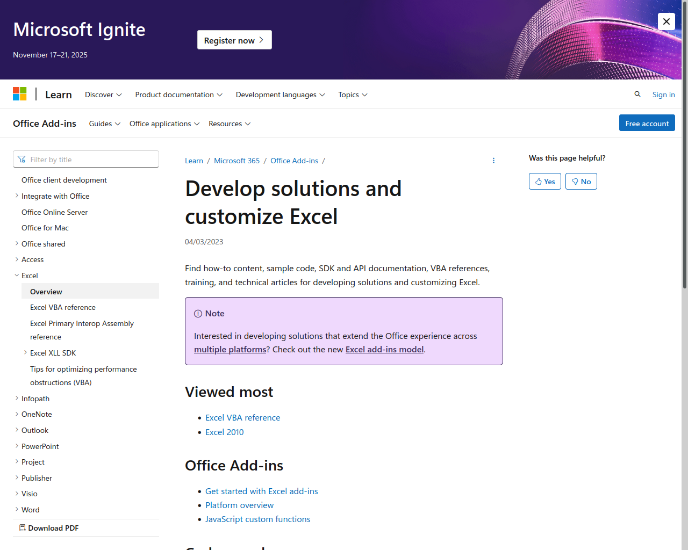Click the Office Add-ins site title
This screenshot has height=550, width=688.
click(x=45, y=124)
